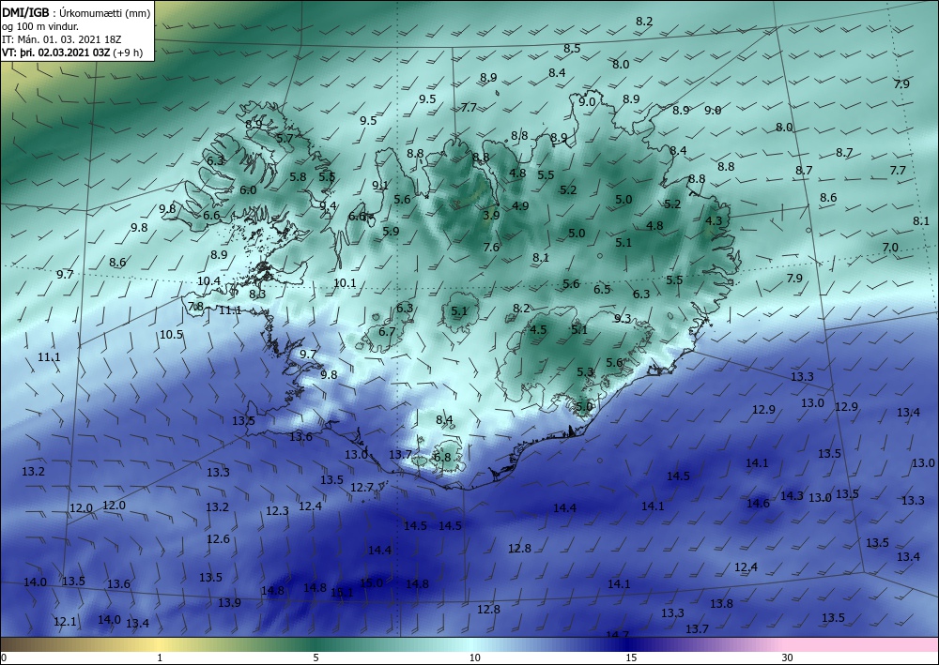Viewport: 939px width, 665px height.
Task: Click the 5.0 value near the south coast of Vatnajökull
Action: pyautogui.click(x=583, y=406)
